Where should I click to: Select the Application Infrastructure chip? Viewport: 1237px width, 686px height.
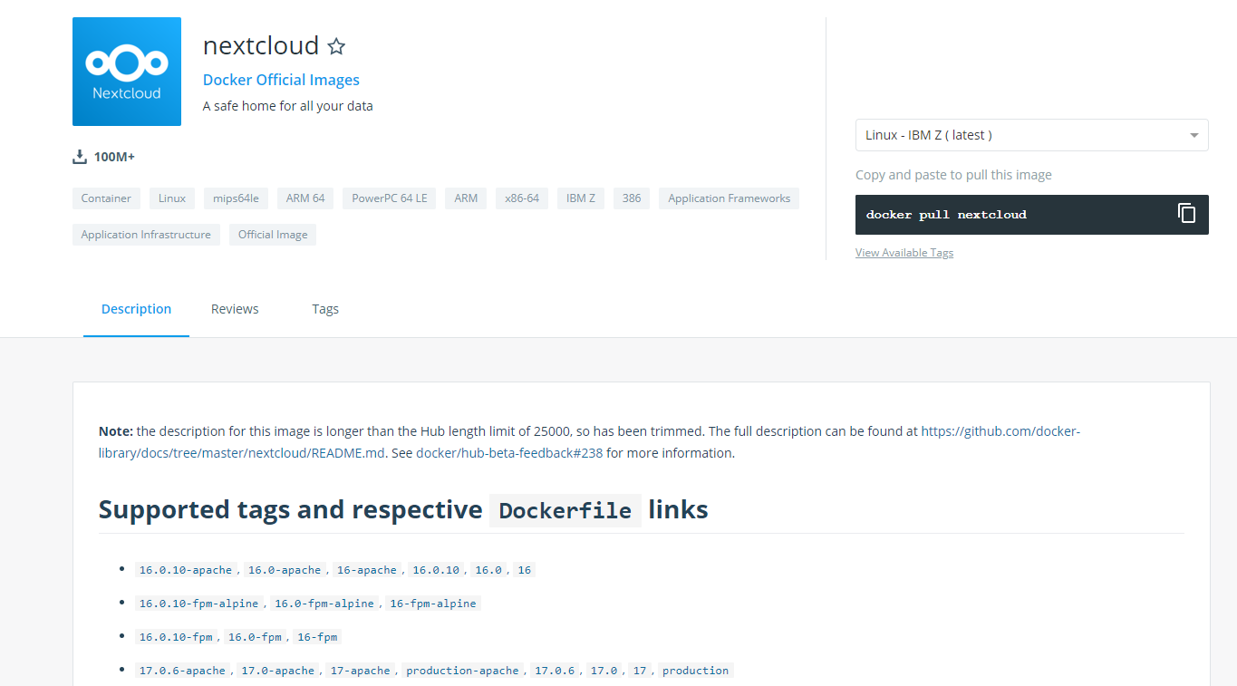coord(146,235)
